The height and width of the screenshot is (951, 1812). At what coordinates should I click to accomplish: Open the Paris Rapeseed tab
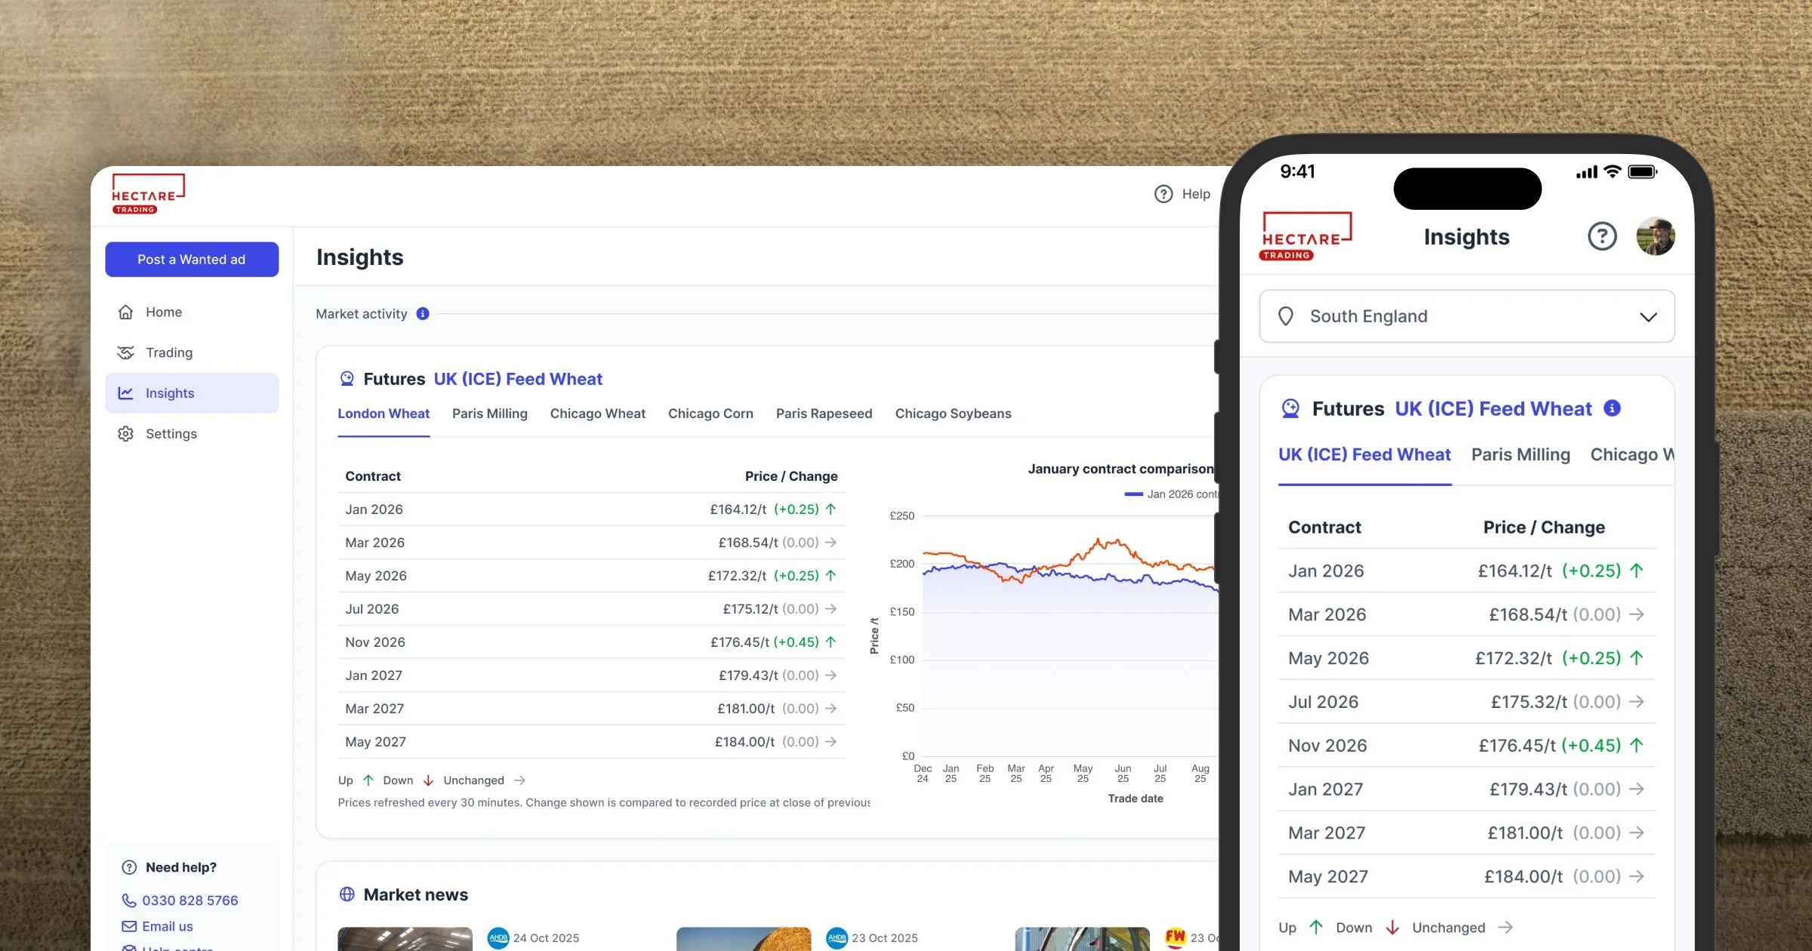coord(824,414)
